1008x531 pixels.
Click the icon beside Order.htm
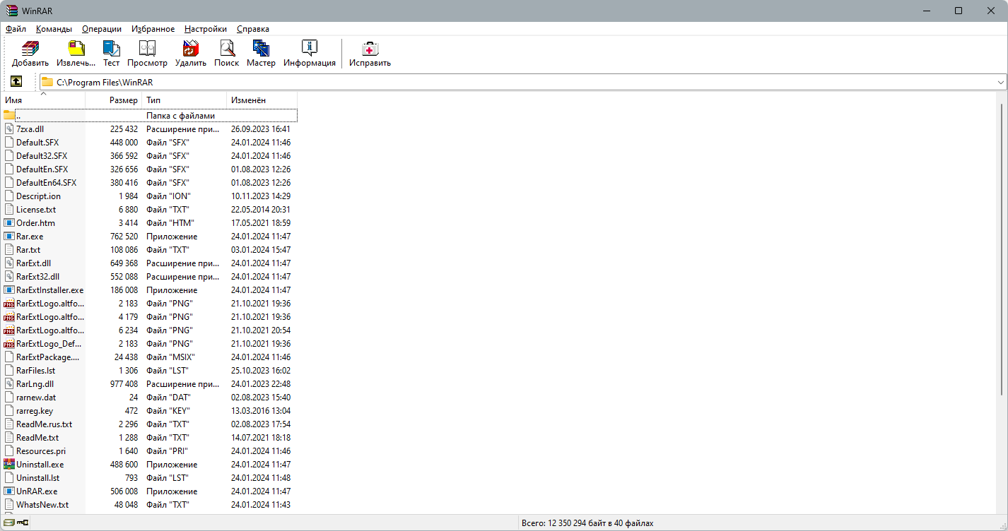[9, 223]
